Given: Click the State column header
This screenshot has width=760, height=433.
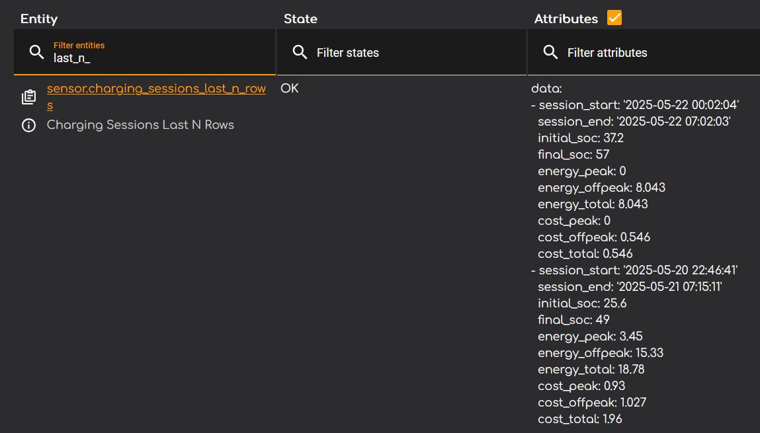Looking at the screenshot, I should pyautogui.click(x=300, y=19).
